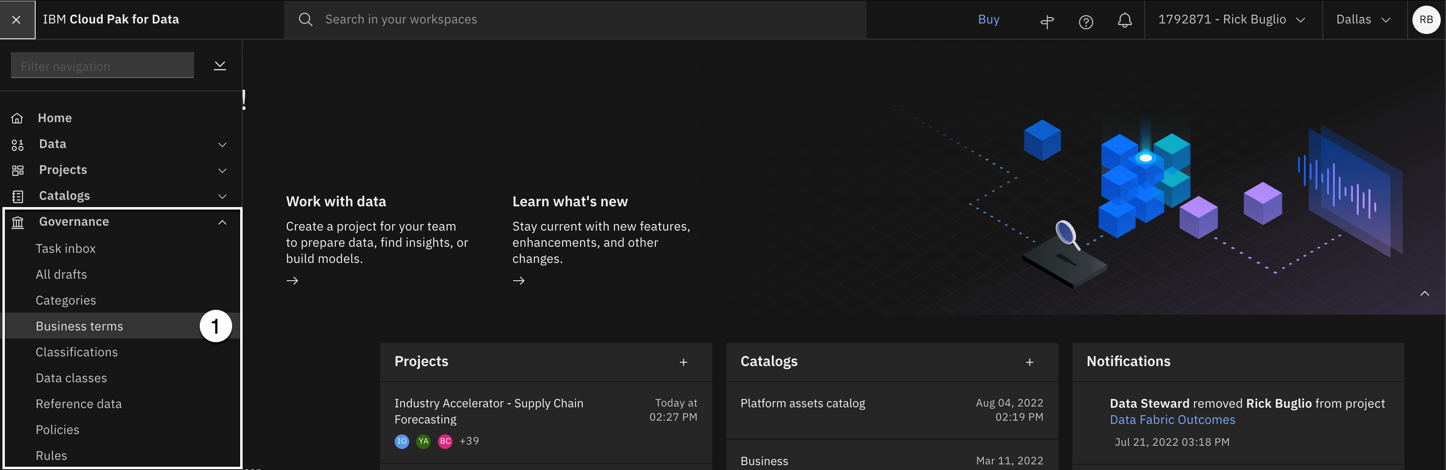The image size is (1446, 470).
Task: Open the help question mark icon
Action: tap(1086, 22)
